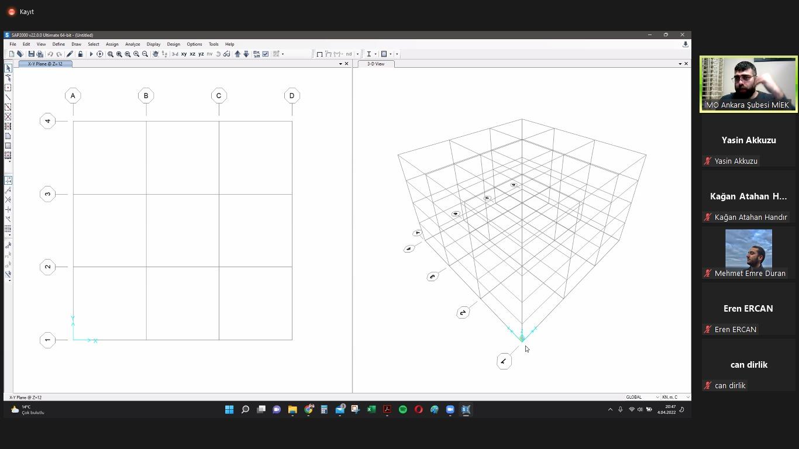
Task: Switch to the 3-D View tab
Action: point(376,64)
